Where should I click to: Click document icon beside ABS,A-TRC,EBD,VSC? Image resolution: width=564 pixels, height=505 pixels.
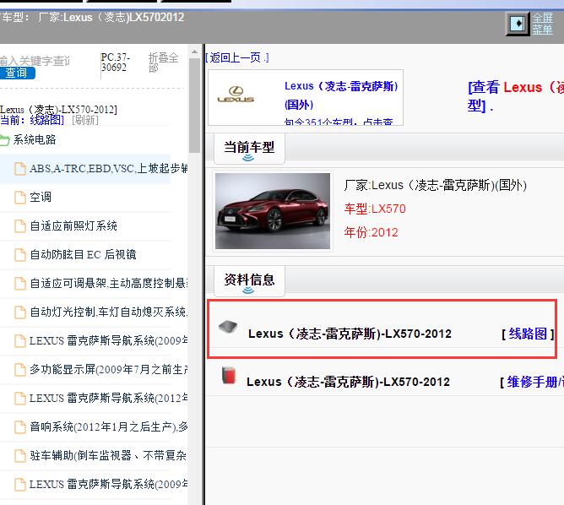coord(20,168)
